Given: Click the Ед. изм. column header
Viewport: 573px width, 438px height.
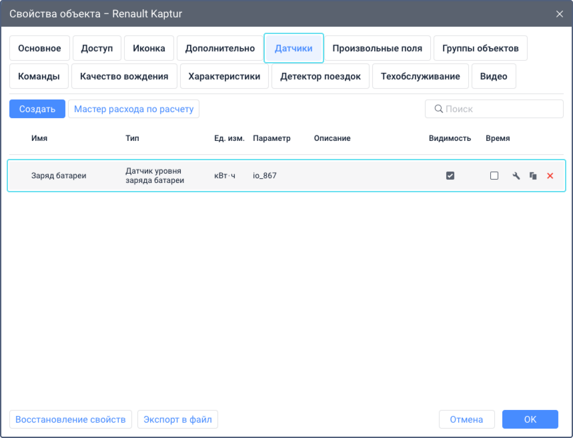Looking at the screenshot, I should click(x=229, y=138).
